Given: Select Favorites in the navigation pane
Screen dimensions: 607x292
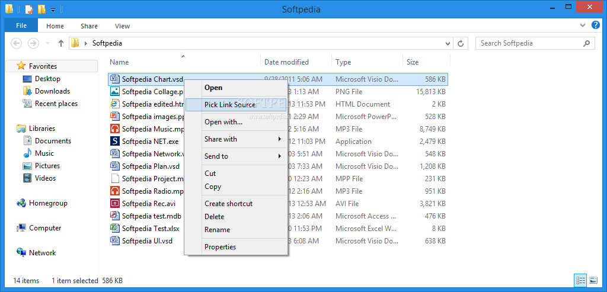Looking at the screenshot, I should [x=52, y=66].
